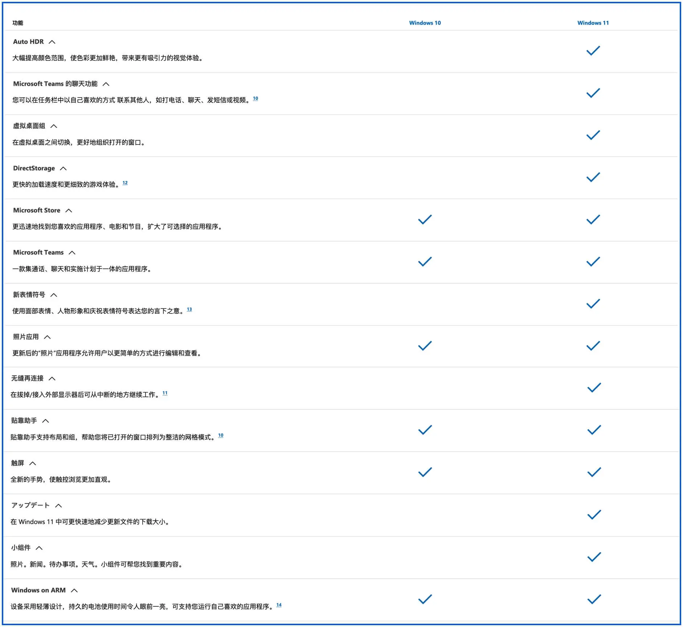Click the 贴靠助手 feature title
This screenshot has width=683, height=627.
[x=24, y=421]
